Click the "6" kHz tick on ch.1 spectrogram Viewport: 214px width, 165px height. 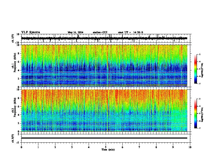click(19, 62)
